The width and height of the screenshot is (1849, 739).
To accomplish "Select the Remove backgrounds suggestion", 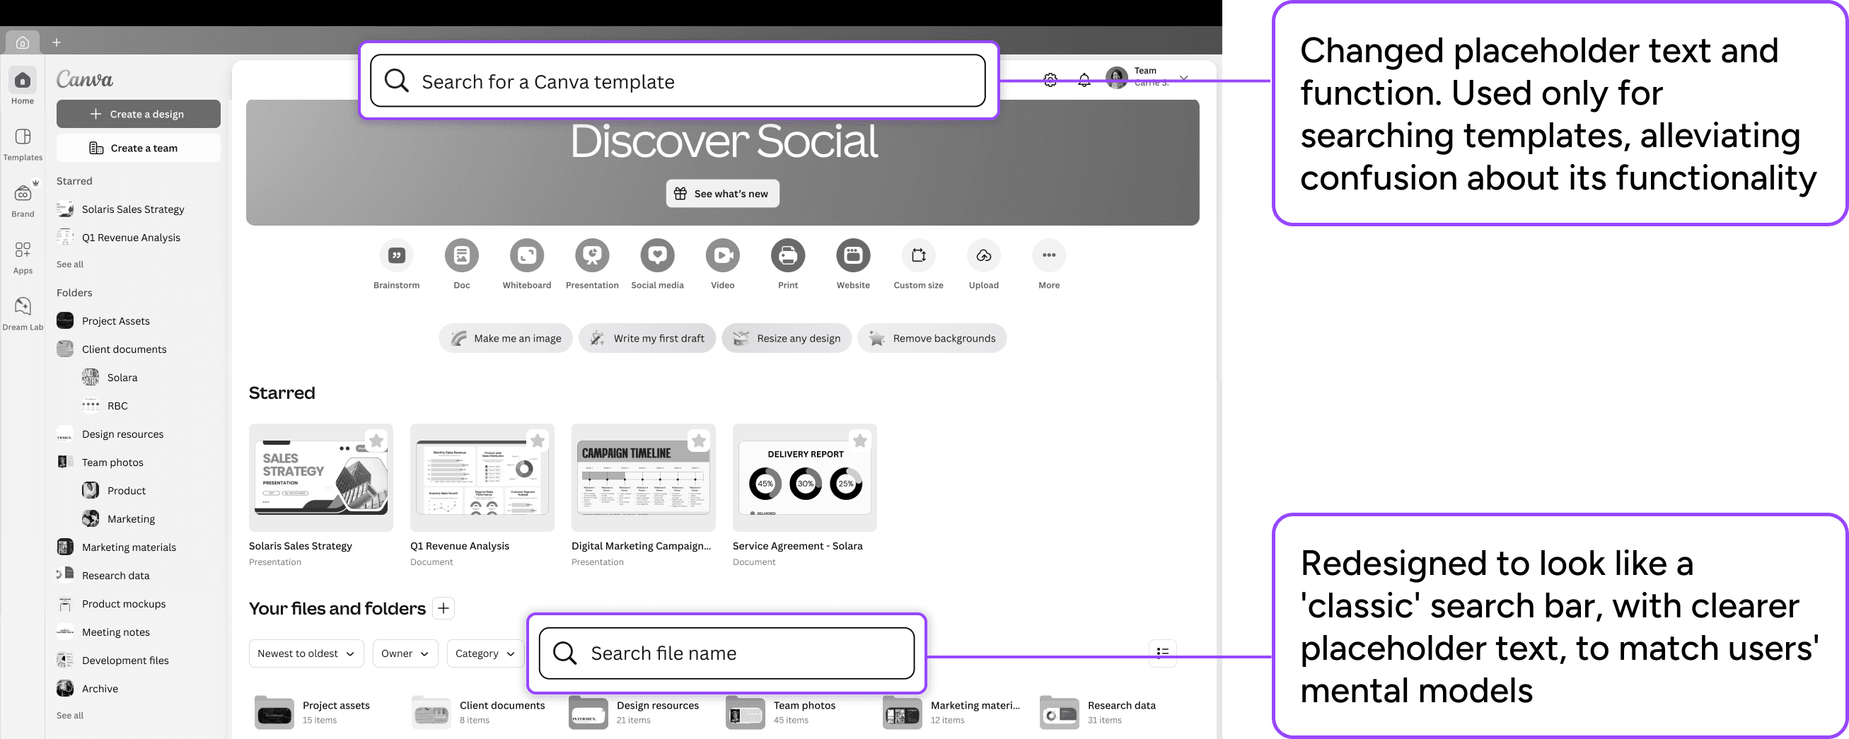I will click(x=932, y=339).
